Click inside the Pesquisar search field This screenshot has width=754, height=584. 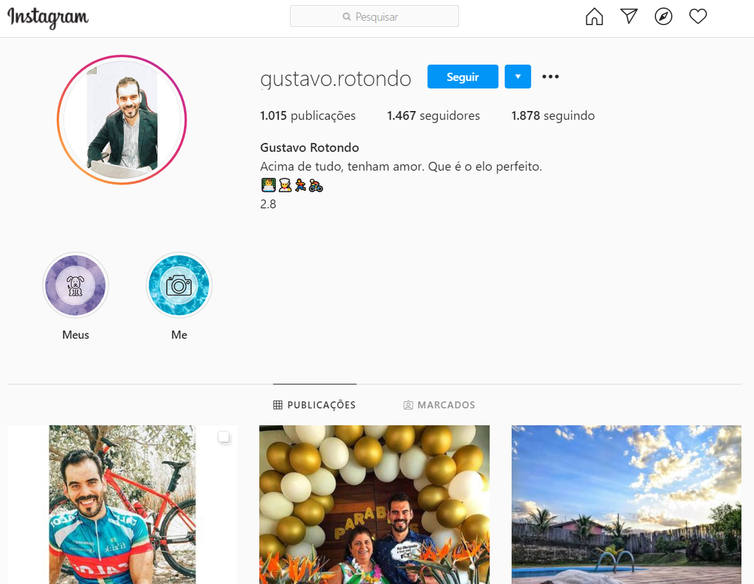point(374,16)
